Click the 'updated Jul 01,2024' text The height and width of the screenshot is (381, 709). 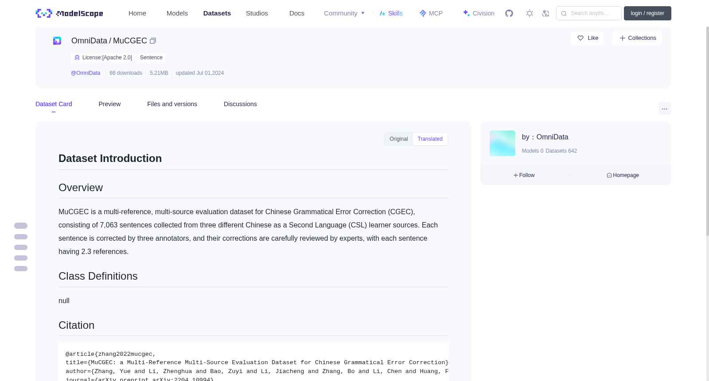point(200,73)
